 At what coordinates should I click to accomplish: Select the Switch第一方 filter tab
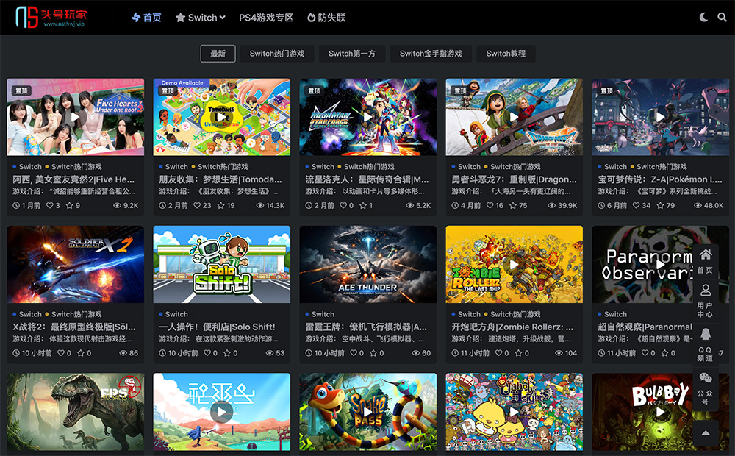pyautogui.click(x=352, y=54)
